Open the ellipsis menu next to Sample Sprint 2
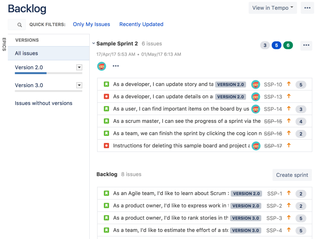 pyautogui.click(x=306, y=45)
